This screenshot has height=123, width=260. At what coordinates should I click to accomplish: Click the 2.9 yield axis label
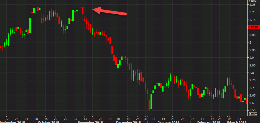click(251, 58)
